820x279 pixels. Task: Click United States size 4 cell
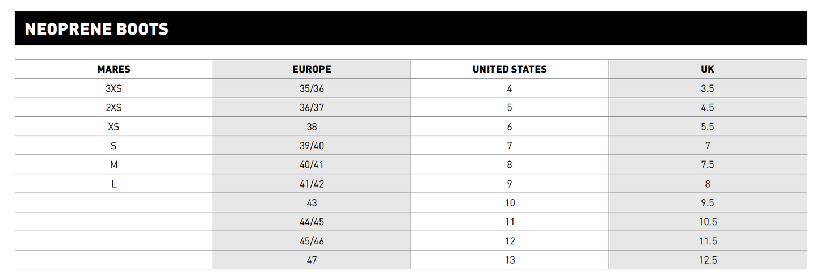pyautogui.click(x=510, y=88)
